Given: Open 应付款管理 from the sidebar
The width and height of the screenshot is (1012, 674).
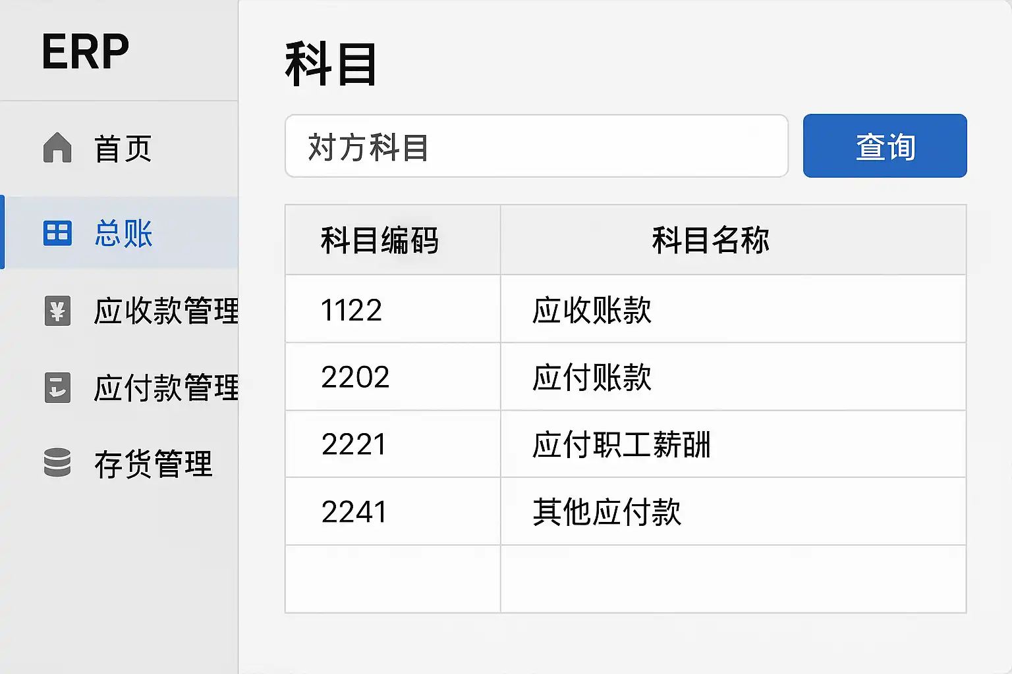Looking at the screenshot, I should pos(166,388).
